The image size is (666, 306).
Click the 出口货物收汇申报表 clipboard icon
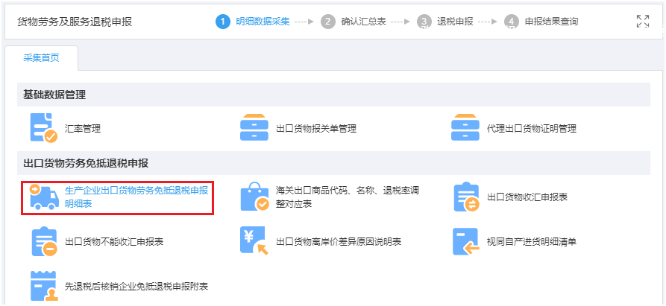coord(465,197)
